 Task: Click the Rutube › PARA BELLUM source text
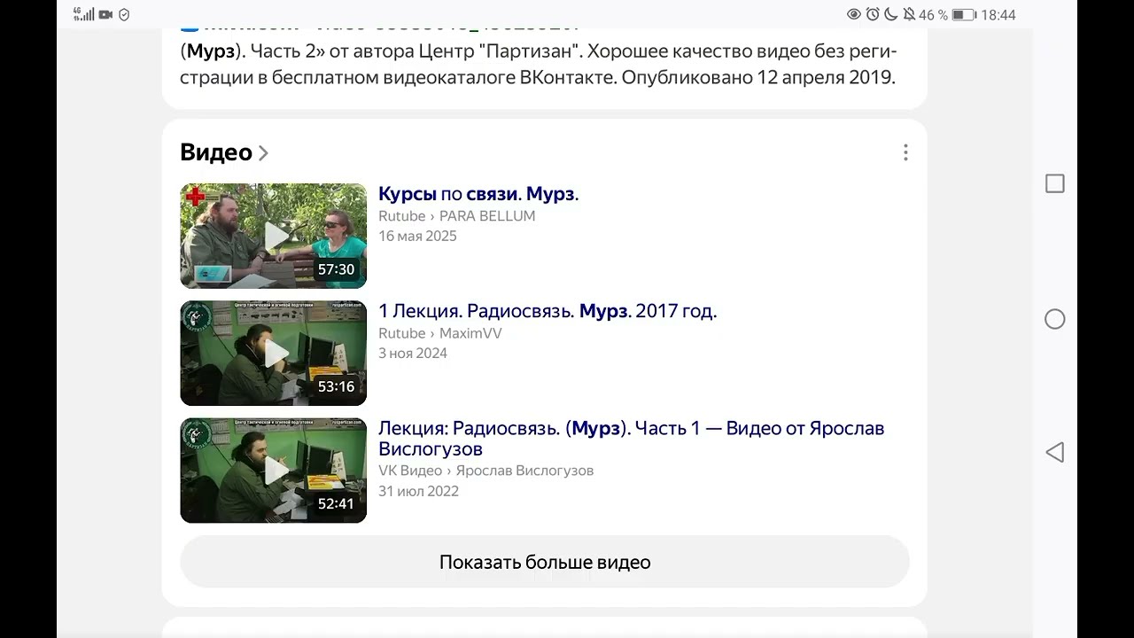click(457, 216)
